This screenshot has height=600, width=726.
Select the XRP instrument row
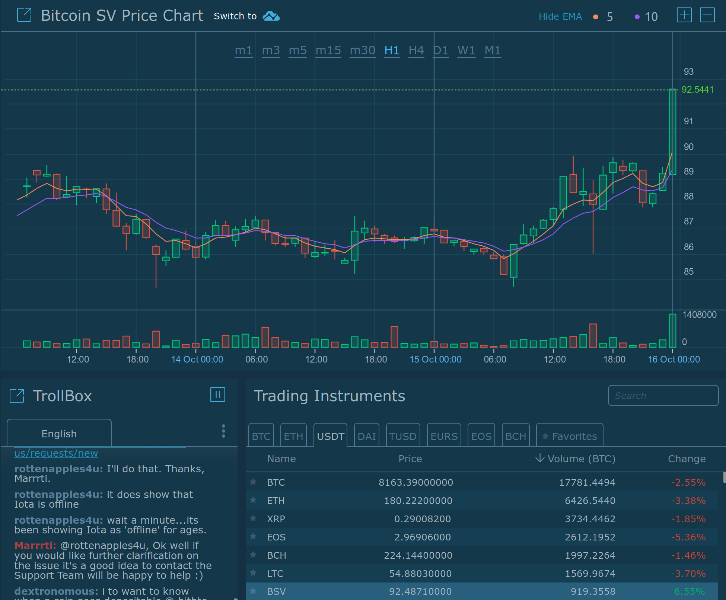pos(482,518)
